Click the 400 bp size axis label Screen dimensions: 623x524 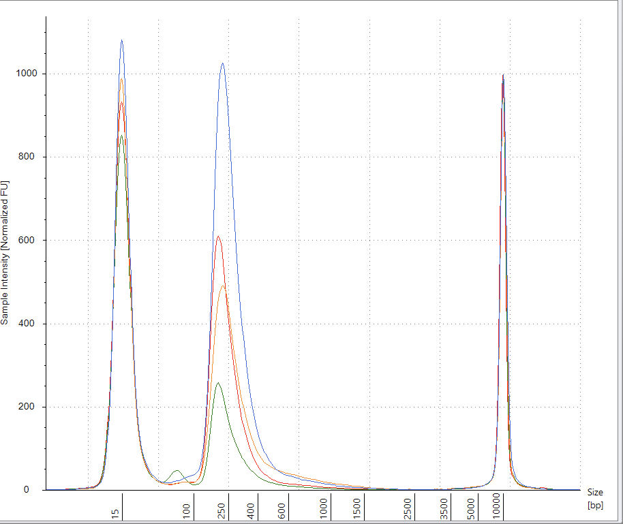251,511
